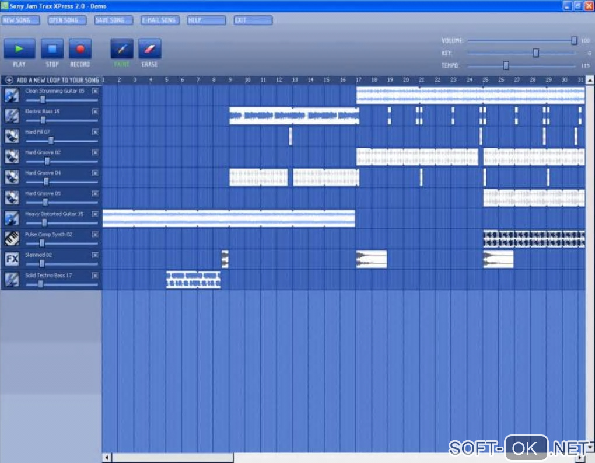Stop playback with the Stop button
The height and width of the screenshot is (463, 595).
(52, 48)
